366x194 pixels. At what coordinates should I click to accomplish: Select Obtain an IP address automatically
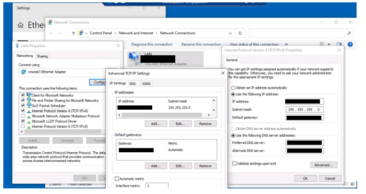point(233,88)
